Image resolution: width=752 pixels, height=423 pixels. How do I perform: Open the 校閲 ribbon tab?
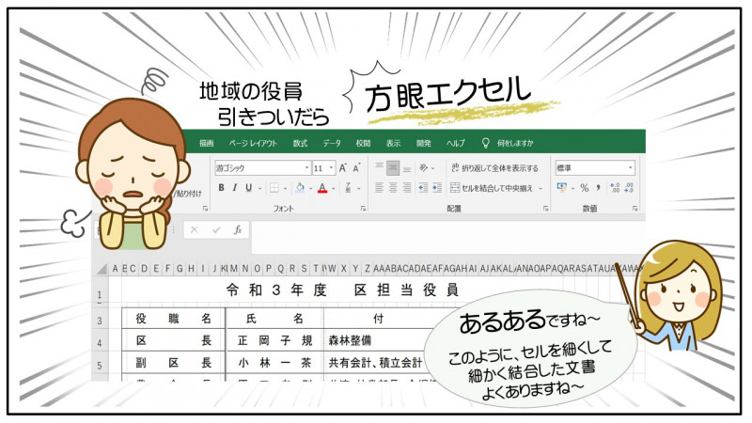363,143
